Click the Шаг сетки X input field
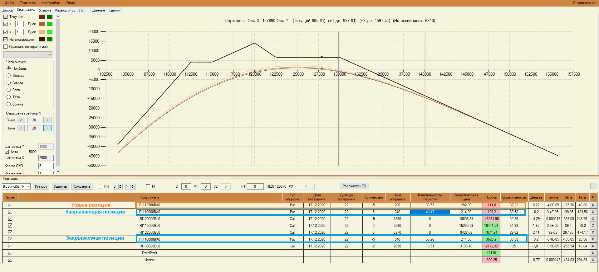The image size is (599, 272). (46, 158)
